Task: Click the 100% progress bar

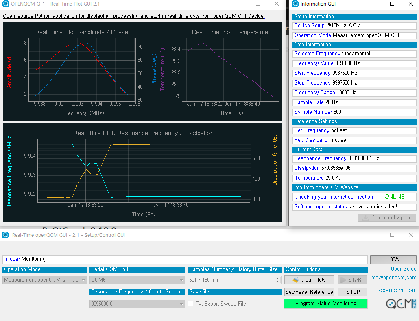Action: coord(393,259)
